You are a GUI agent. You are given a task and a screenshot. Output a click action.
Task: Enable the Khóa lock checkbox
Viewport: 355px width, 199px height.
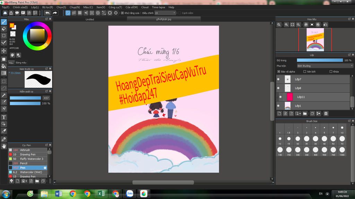[x=331, y=72]
